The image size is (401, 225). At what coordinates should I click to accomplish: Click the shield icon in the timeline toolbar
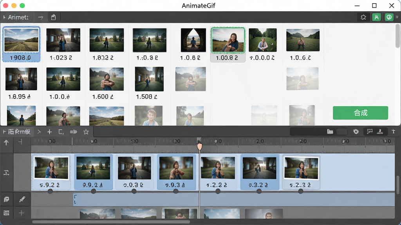[356, 132]
